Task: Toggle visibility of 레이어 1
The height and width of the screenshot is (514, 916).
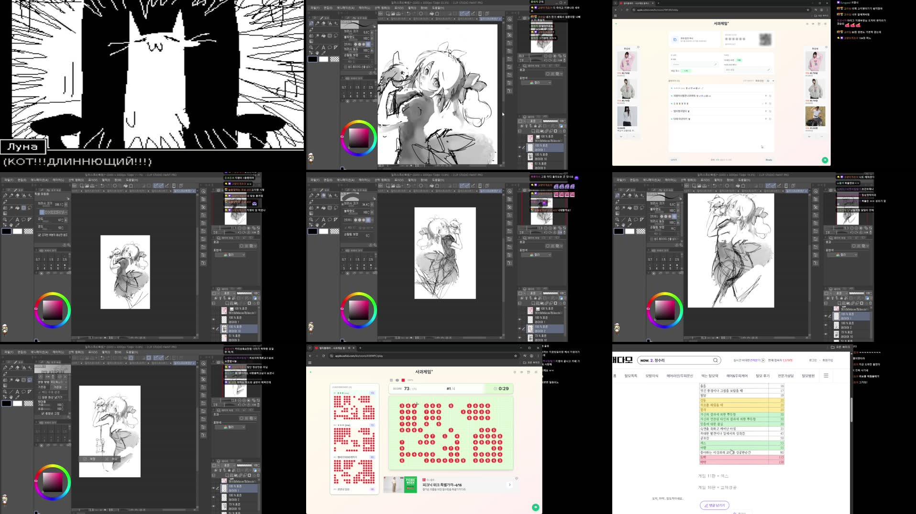Action: 519,148
